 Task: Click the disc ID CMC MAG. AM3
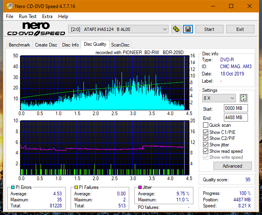point(236,67)
